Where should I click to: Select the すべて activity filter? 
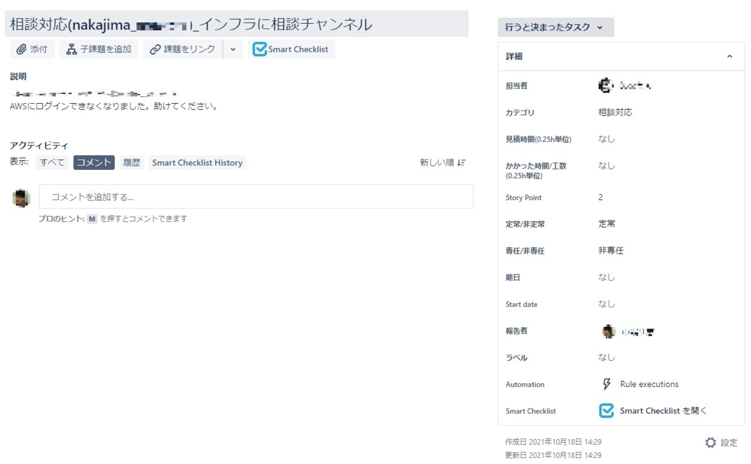click(x=53, y=162)
